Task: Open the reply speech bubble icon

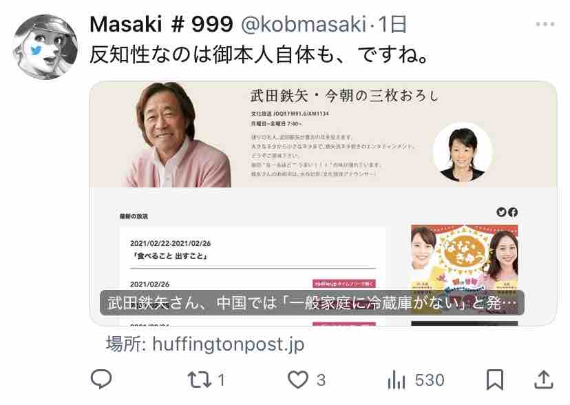Action: pos(101,380)
